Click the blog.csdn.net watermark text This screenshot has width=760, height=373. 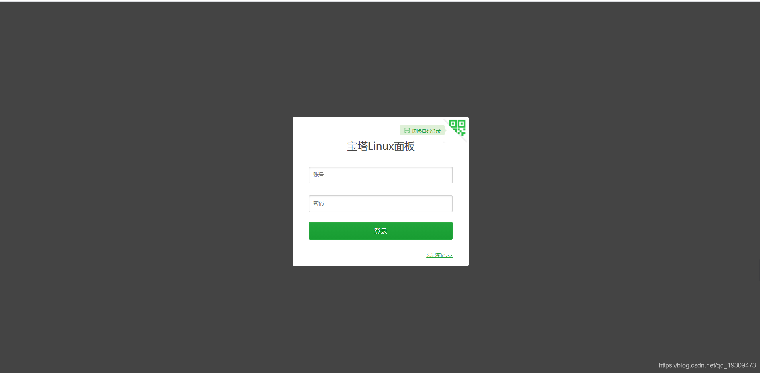click(707, 365)
